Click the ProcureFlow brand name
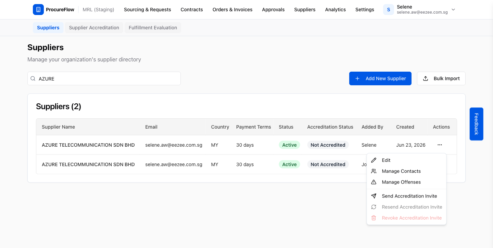The height and width of the screenshot is (248, 493). click(60, 10)
